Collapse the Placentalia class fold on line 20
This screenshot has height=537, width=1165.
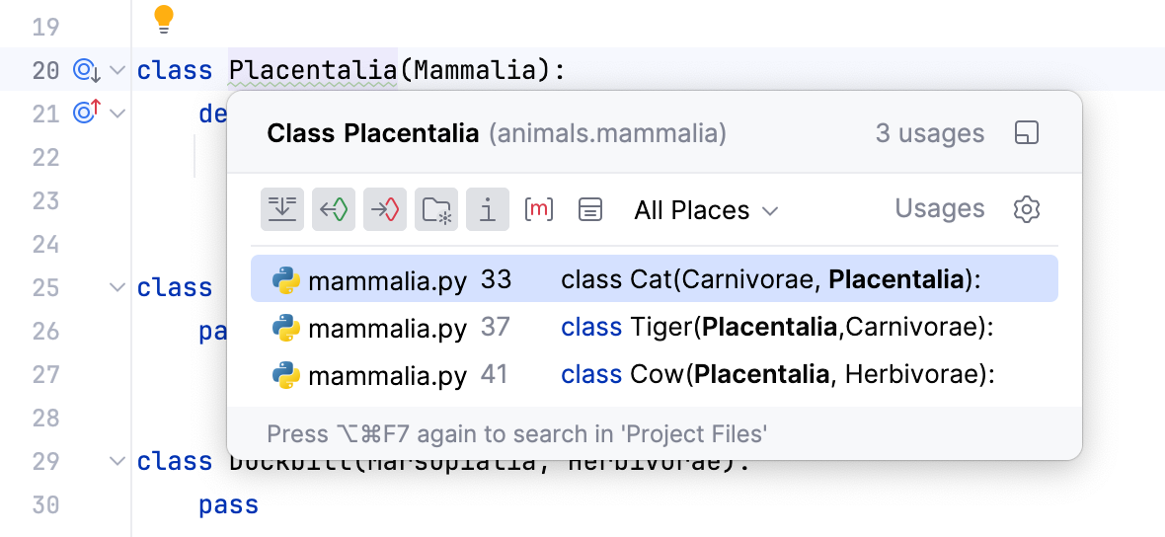(117, 70)
